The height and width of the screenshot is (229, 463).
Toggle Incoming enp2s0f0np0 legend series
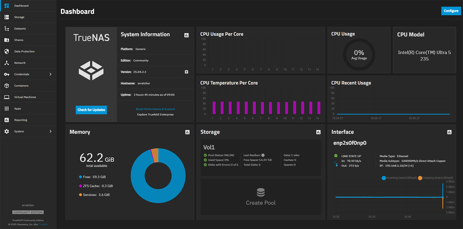point(399,178)
